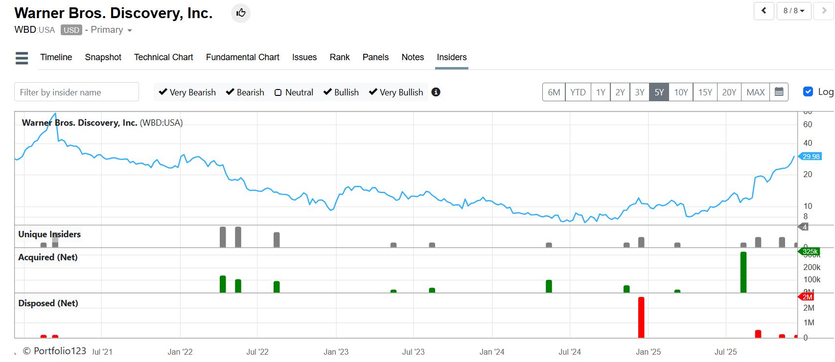
Task: Click the red 2M disposed value marker
Action: point(807,297)
